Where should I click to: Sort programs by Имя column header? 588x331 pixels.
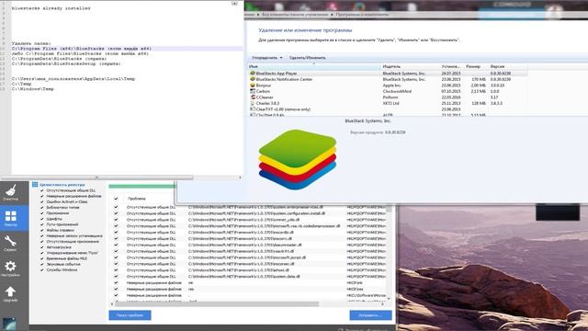point(313,66)
